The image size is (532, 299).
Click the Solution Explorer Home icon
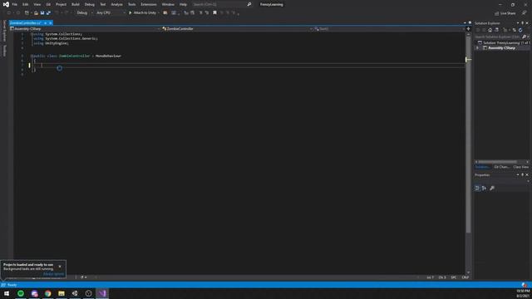click(x=490, y=30)
